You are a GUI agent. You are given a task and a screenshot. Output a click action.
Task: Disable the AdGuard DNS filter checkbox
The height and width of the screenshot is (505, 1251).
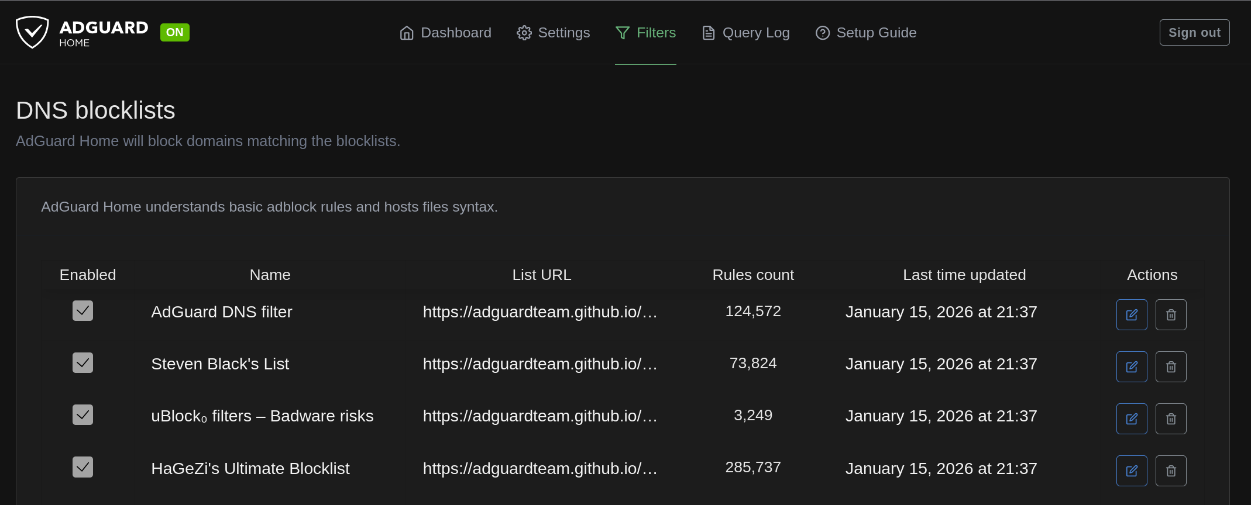click(x=83, y=311)
